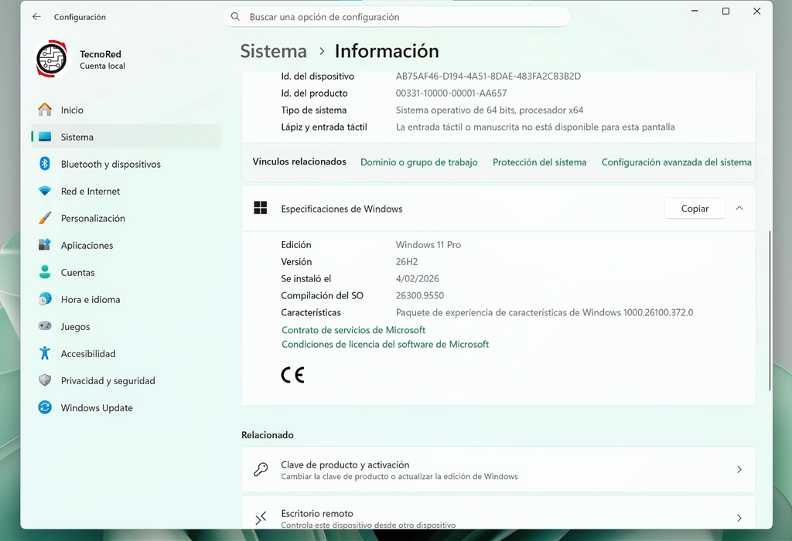Image resolution: width=792 pixels, height=541 pixels.
Task: Select Hora e idioma in sidebar
Action: [x=126, y=299]
